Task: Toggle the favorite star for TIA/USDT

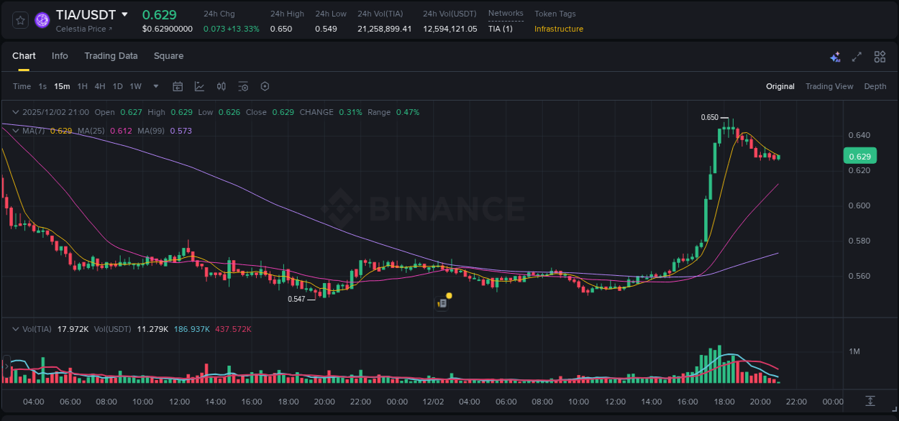Action: pyautogui.click(x=19, y=20)
